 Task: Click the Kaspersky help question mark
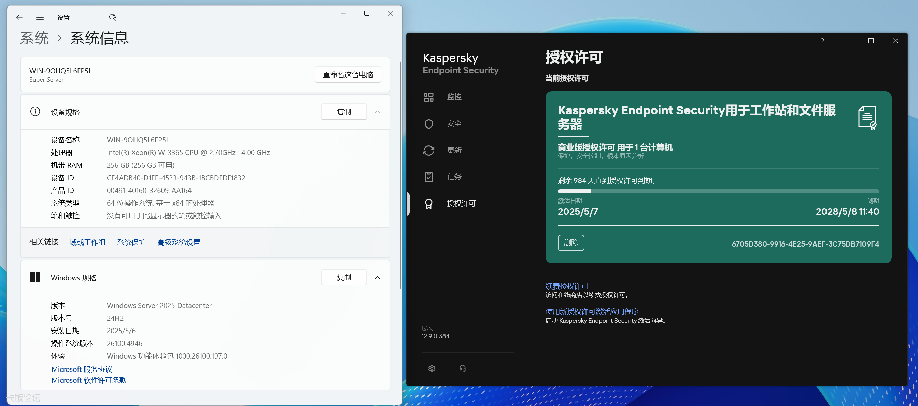tap(822, 41)
